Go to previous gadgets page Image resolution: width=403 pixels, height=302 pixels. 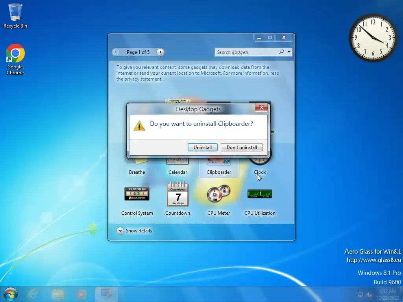pyautogui.click(x=116, y=52)
